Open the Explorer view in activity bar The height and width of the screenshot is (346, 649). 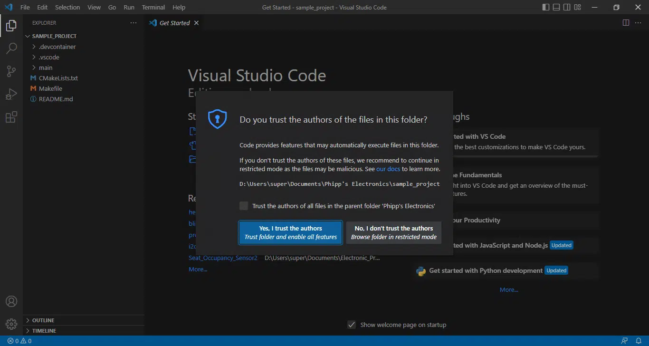point(11,26)
